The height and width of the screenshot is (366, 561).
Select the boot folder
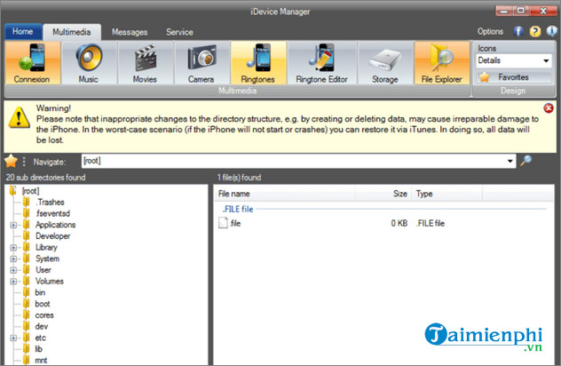43,304
